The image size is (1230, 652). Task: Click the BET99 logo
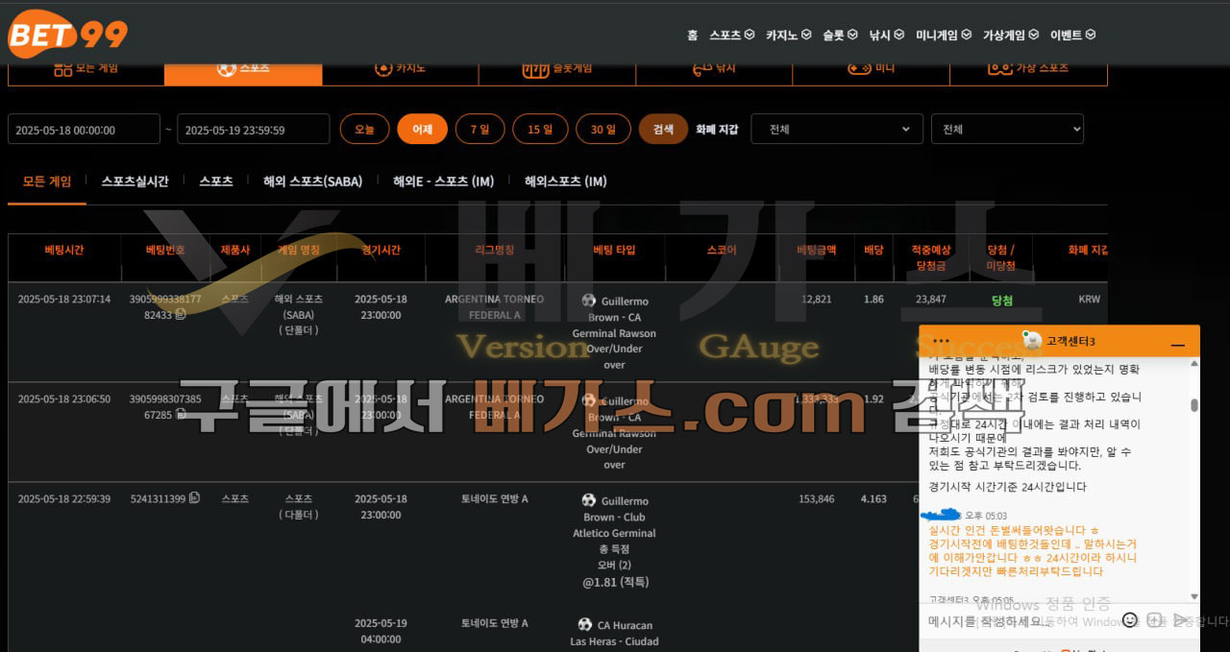point(67,35)
